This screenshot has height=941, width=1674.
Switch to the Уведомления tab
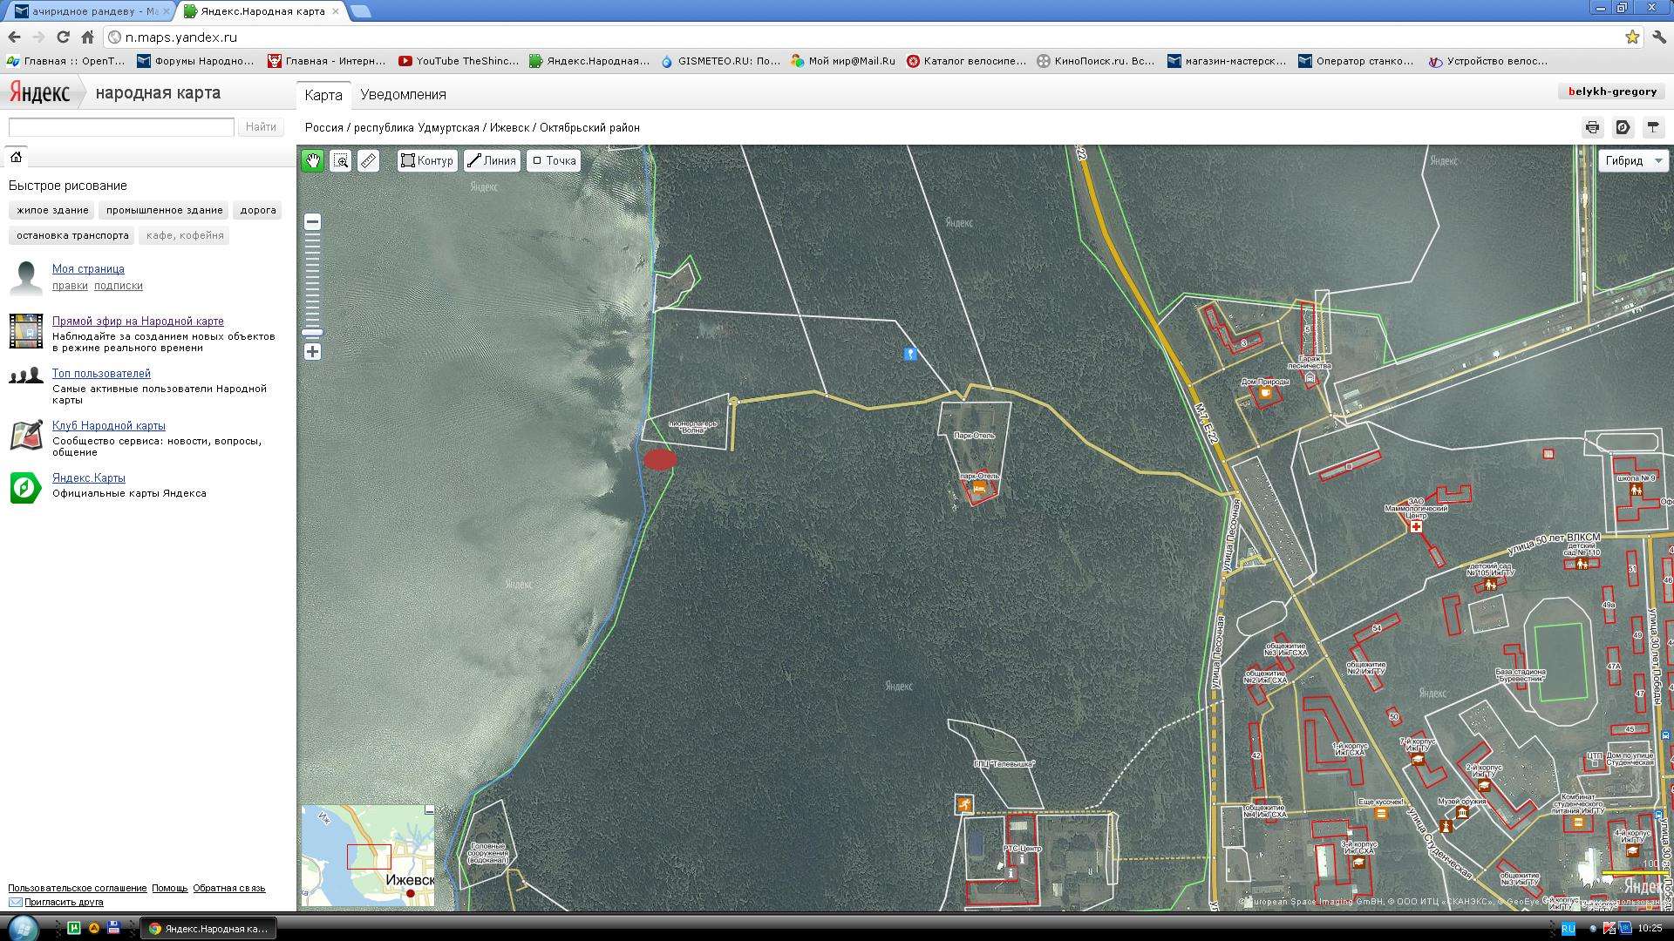(403, 95)
